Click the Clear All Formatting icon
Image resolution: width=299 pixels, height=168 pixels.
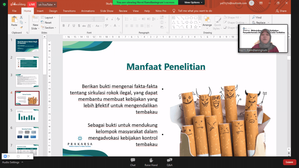click(118, 19)
